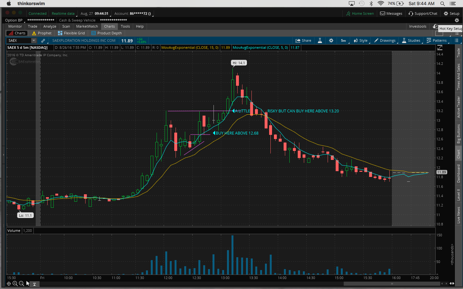Select the Scan tab
This screenshot has width=463, height=289.
pos(66,26)
